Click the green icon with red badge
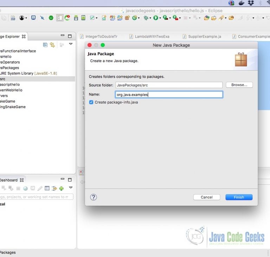 (x=67, y=18)
